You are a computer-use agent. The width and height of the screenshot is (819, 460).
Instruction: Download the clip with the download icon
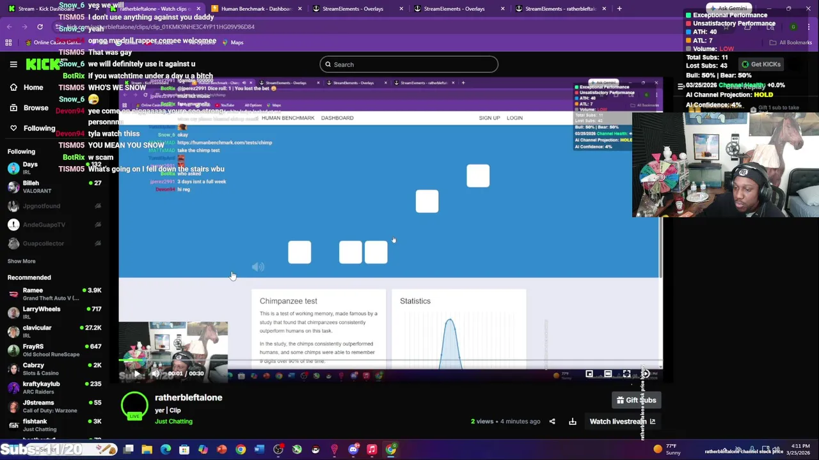(x=573, y=422)
